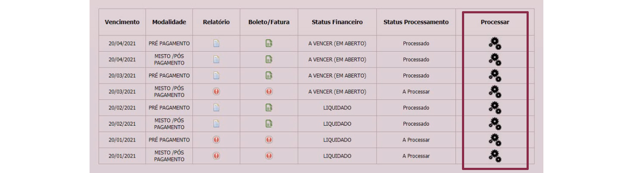The width and height of the screenshot is (620, 173).
Task: Click the Processar column header
Action: (495, 22)
